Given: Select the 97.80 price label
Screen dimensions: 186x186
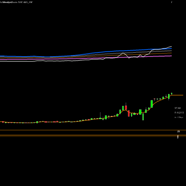Looking at the screenshot, I should point(177,108).
